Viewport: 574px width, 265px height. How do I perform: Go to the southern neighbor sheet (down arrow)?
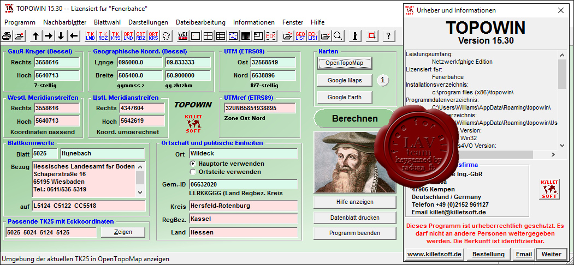pos(61,36)
